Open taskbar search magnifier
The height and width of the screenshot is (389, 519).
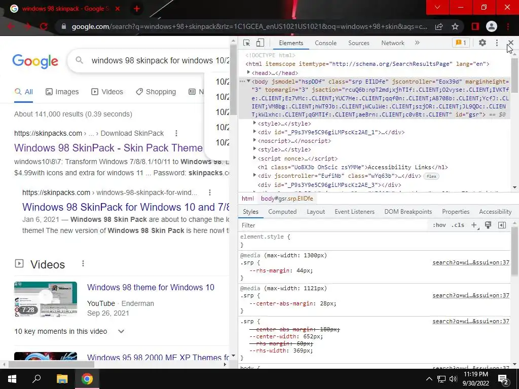coord(36,379)
